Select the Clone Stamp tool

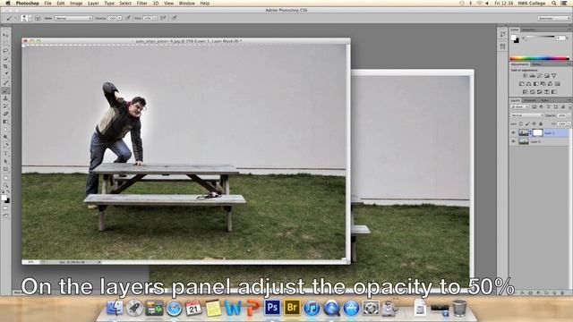point(5,98)
